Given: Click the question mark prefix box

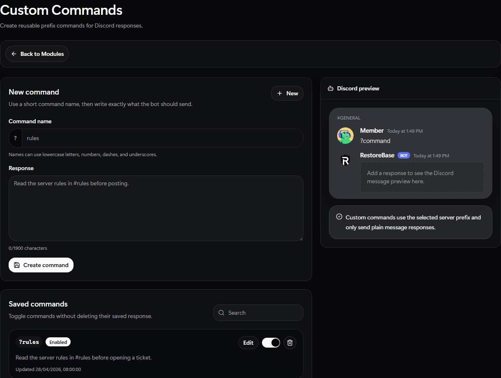Looking at the screenshot, I should [x=15, y=138].
